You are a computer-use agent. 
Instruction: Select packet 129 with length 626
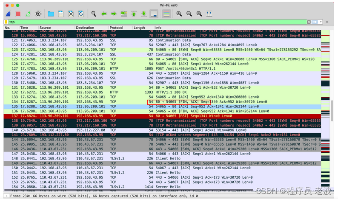[x=162, y=78]
